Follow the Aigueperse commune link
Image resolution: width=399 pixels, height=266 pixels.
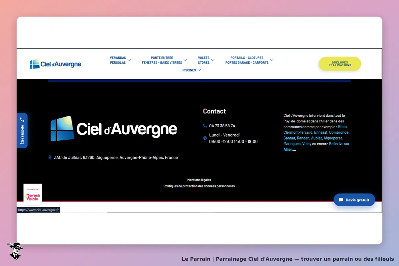coord(333,138)
